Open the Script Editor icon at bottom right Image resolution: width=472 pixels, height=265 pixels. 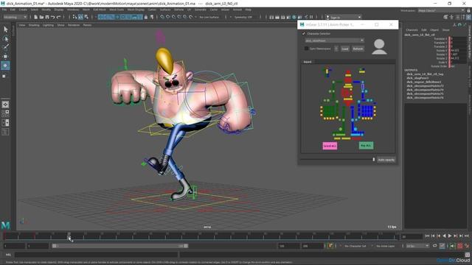click(467, 255)
